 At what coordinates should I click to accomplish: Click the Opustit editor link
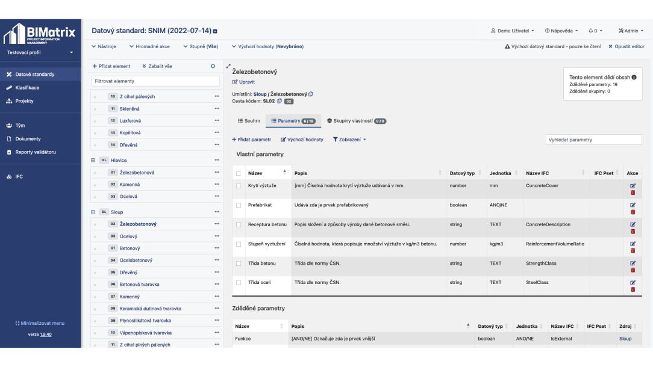coord(626,46)
